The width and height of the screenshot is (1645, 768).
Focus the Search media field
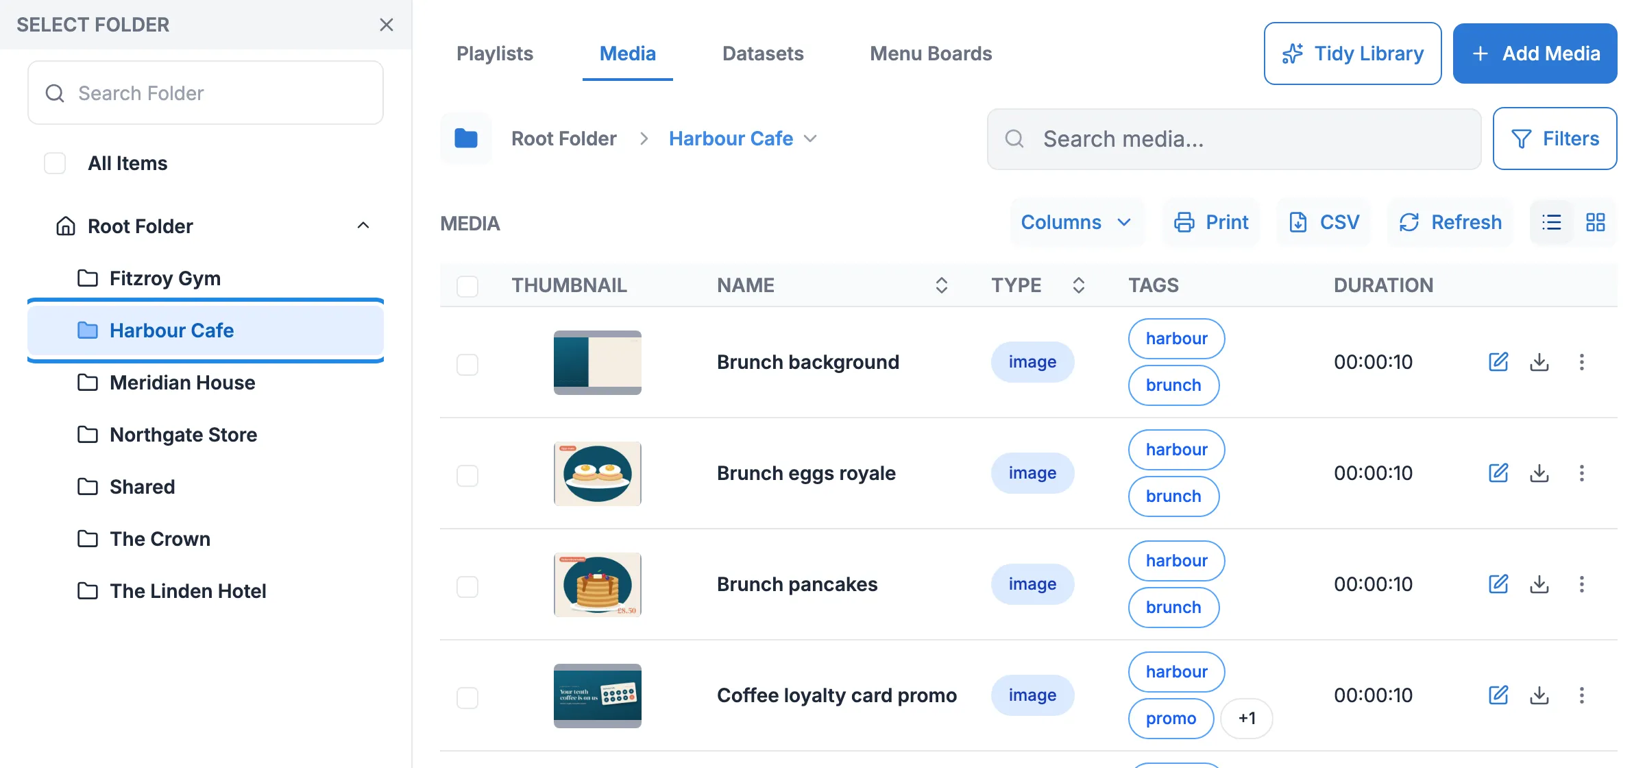click(1234, 139)
